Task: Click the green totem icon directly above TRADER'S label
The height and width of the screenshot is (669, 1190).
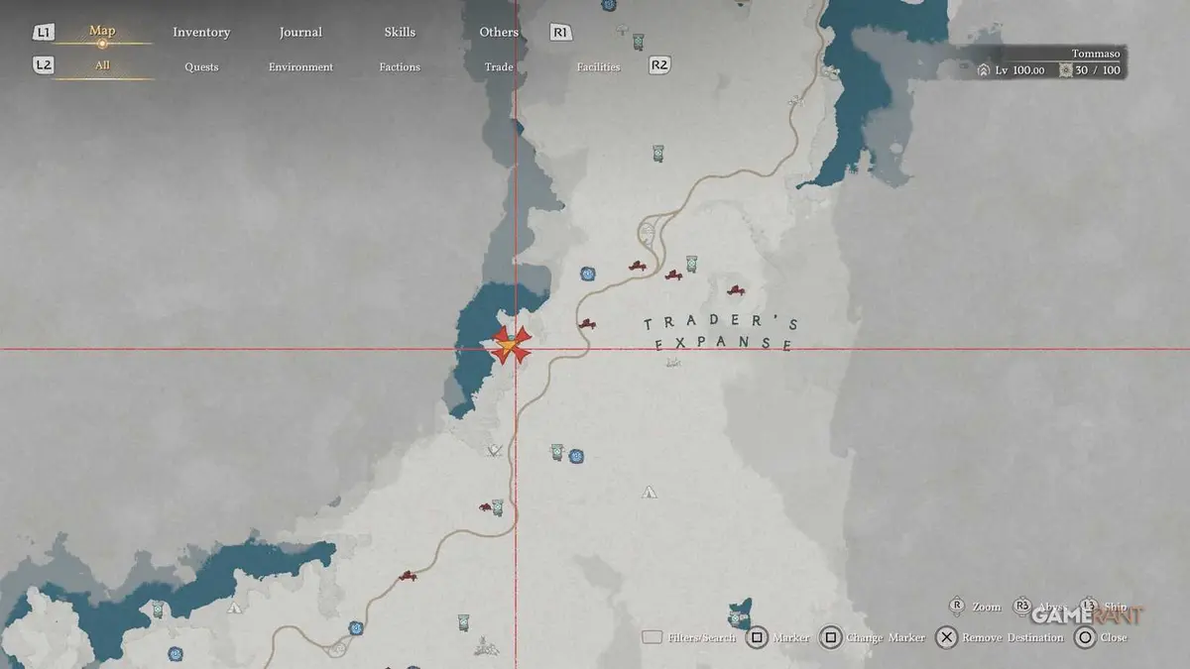Action: [691, 264]
